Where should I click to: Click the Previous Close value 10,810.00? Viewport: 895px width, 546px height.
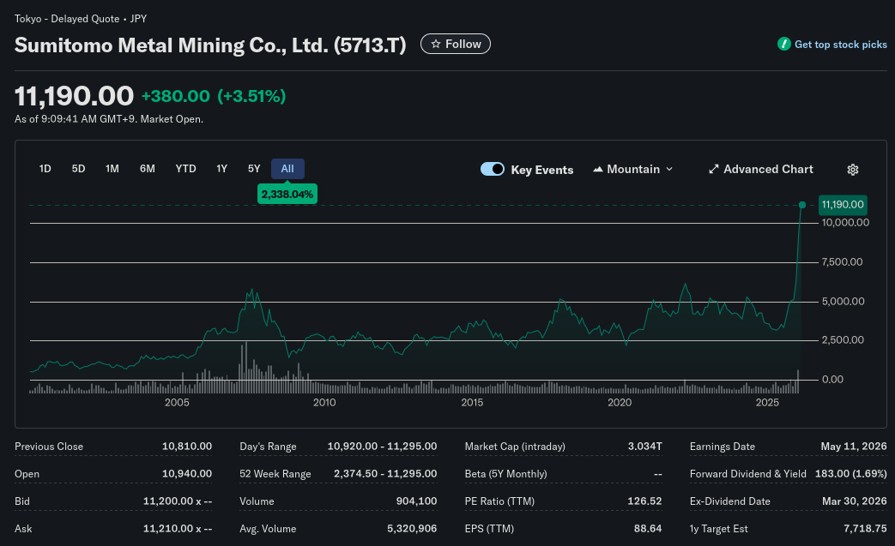tap(187, 447)
